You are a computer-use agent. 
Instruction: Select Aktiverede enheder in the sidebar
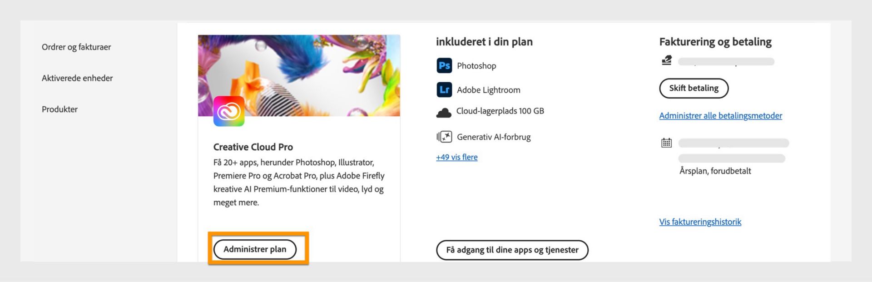[77, 78]
